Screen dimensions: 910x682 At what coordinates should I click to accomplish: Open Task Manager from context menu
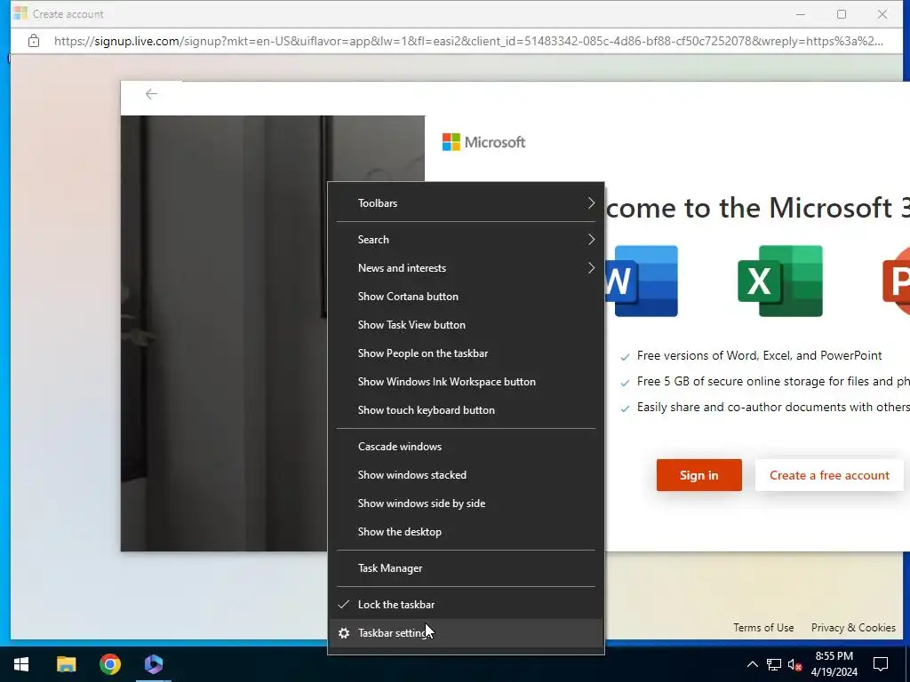tap(466, 568)
